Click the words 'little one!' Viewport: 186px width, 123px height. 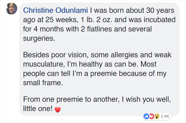click(x=38, y=109)
